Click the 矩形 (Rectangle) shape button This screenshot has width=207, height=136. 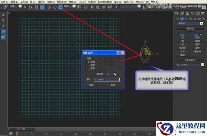tap(197, 37)
